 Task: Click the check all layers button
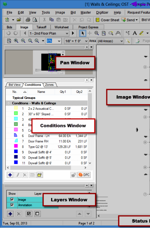[29, 214]
